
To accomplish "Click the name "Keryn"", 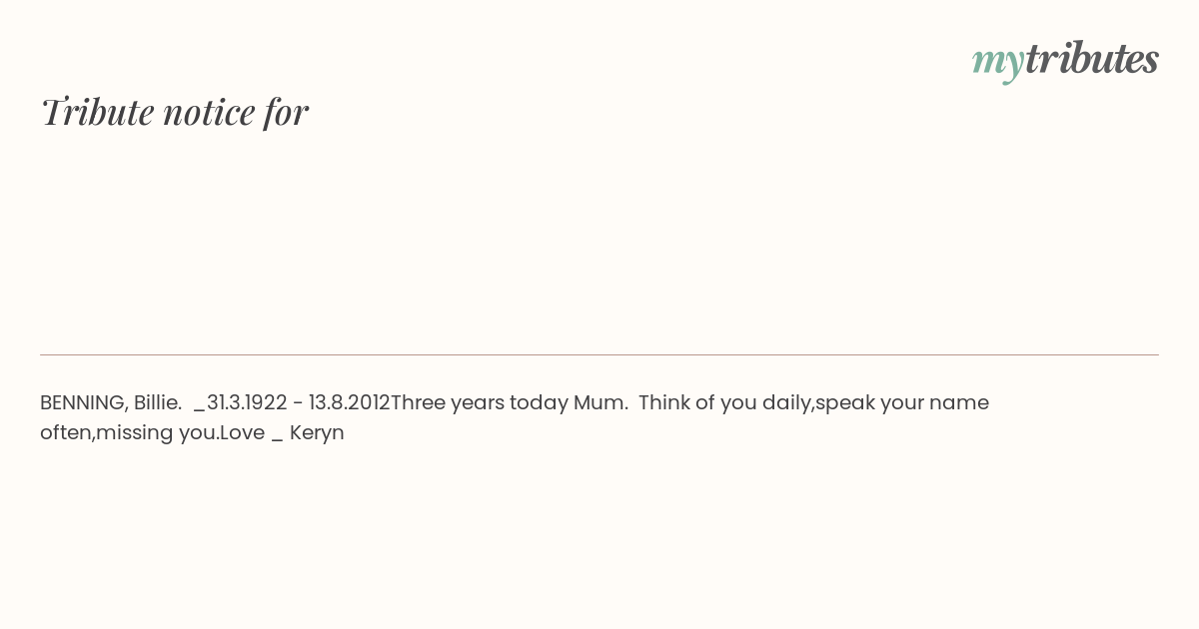I will 317,433.
